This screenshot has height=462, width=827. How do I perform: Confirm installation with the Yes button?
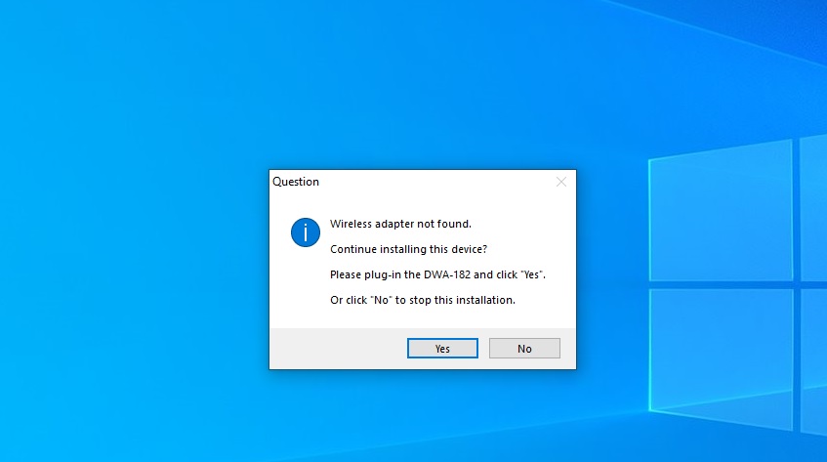442,348
